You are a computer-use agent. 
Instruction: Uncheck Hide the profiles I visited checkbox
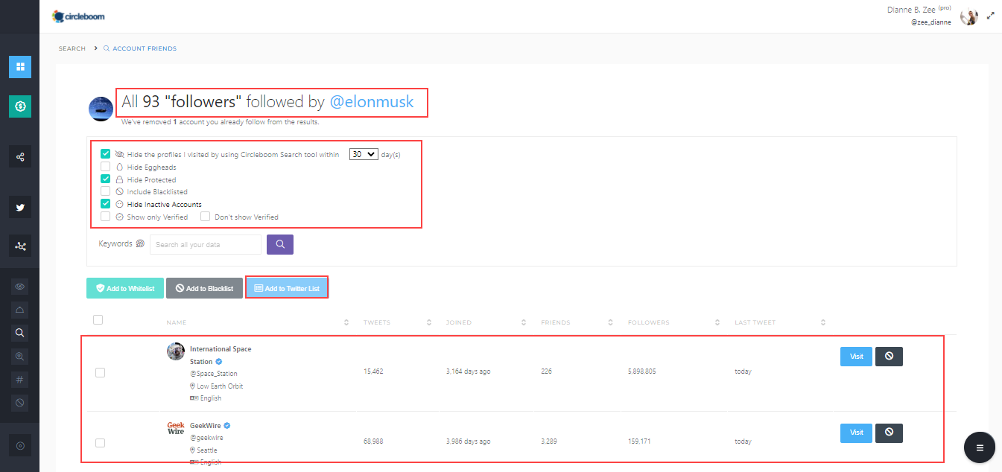coord(106,154)
